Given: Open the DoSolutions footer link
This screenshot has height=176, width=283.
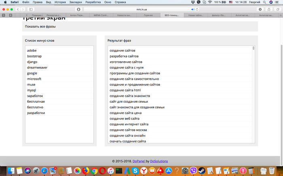Looking at the screenshot, I should click(x=159, y=161).
